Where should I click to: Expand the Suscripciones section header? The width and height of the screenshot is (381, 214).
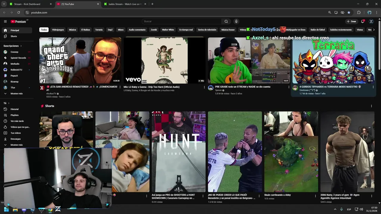point(13,46)
